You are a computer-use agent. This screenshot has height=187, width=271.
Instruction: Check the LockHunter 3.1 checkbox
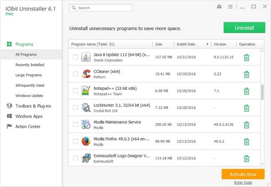[75, 108]
